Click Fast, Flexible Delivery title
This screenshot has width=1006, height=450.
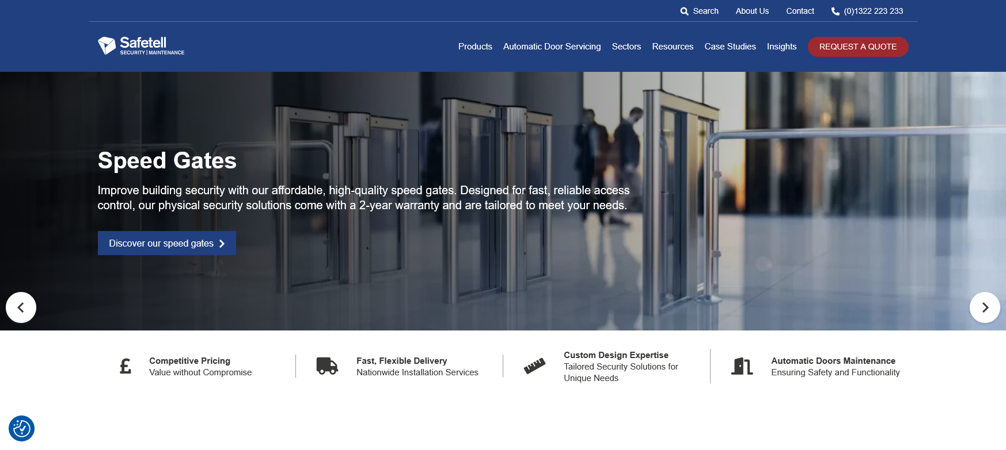coord(401,361)
